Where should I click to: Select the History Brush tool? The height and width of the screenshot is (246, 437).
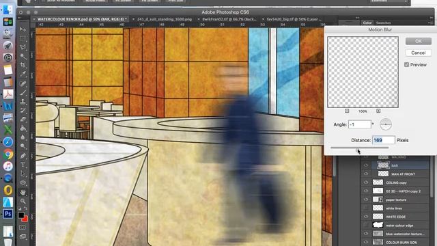click(23, 110)
